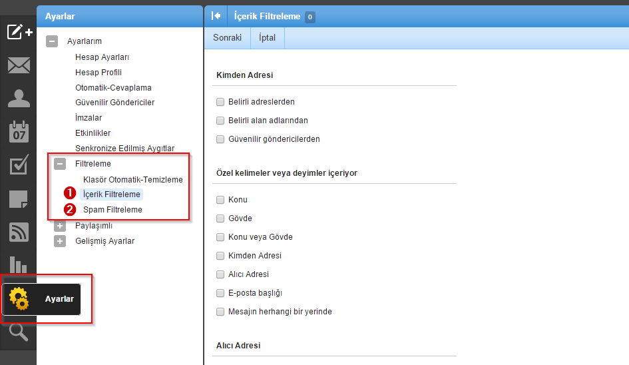This screenshot has height=365, width=629.
Task: Click the Sonraki button
Action: pyautogui.click(x=227, y=38)
